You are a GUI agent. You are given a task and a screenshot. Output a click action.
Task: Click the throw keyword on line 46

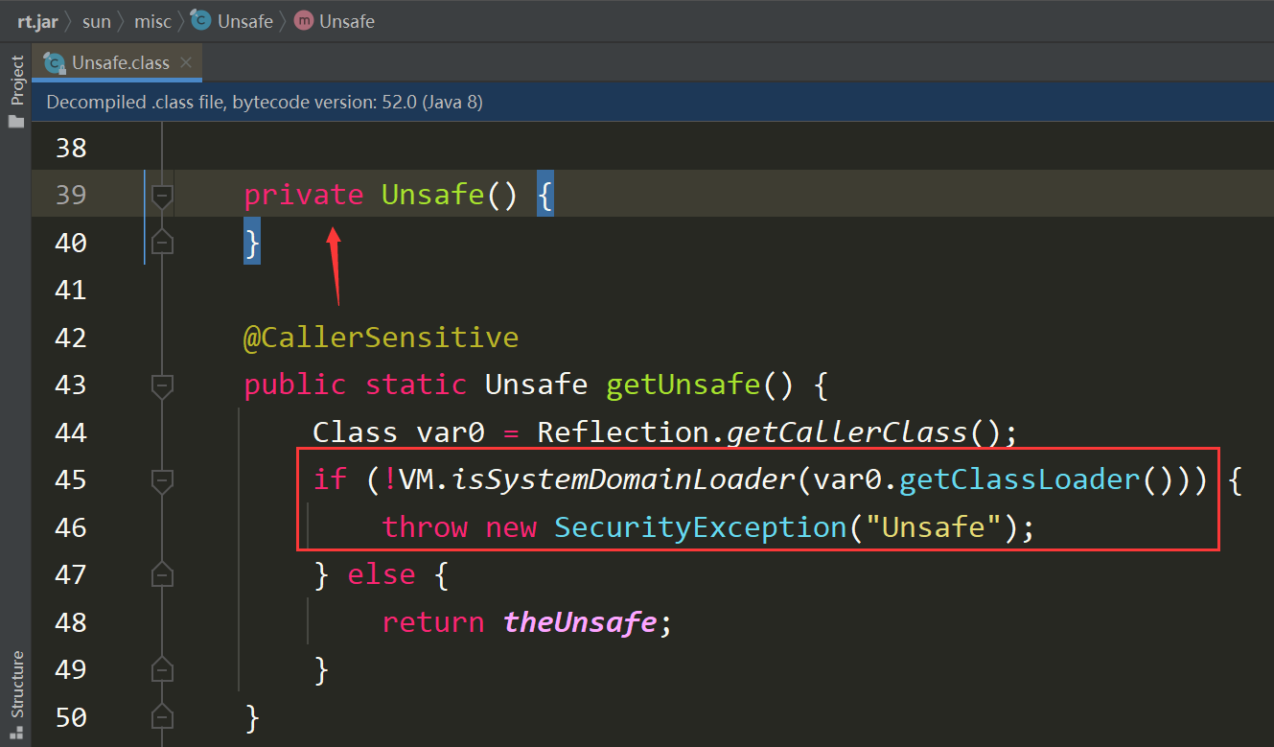pos(425,526)
